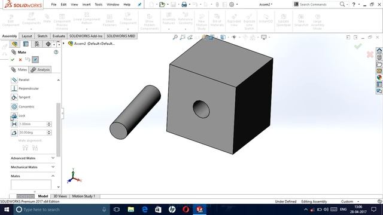Screen dimensions: 383x215
Task: Open the DimXpertManager tab
Action: pos(48,44)
